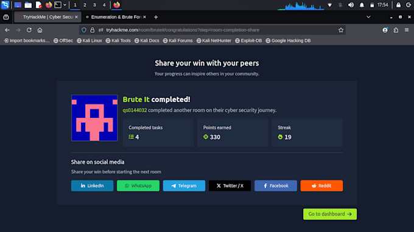Open the qs0144032 username link
This screenshot has width=414, height=232.
click(x=135, y=111)
